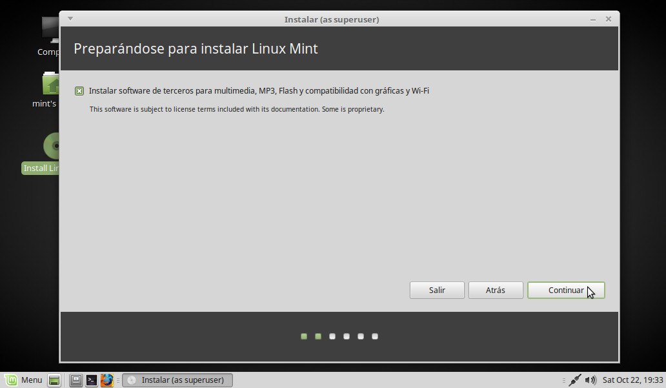Click the Salir button to quit
666x388 pixels.
pos(437,291)
